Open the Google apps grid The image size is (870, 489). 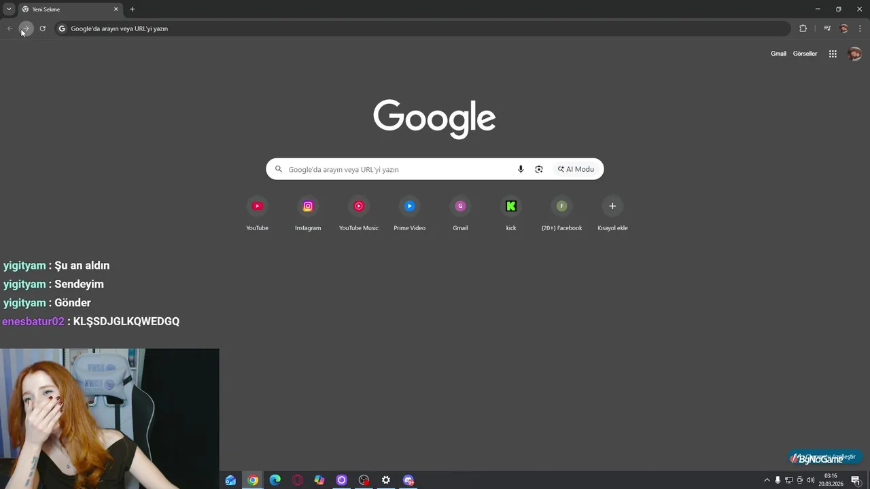833,54
